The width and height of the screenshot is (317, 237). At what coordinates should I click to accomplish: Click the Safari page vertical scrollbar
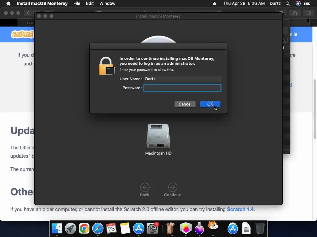click(x=315, y=109)
